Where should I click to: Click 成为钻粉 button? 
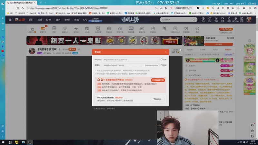[x=228, y=54]
